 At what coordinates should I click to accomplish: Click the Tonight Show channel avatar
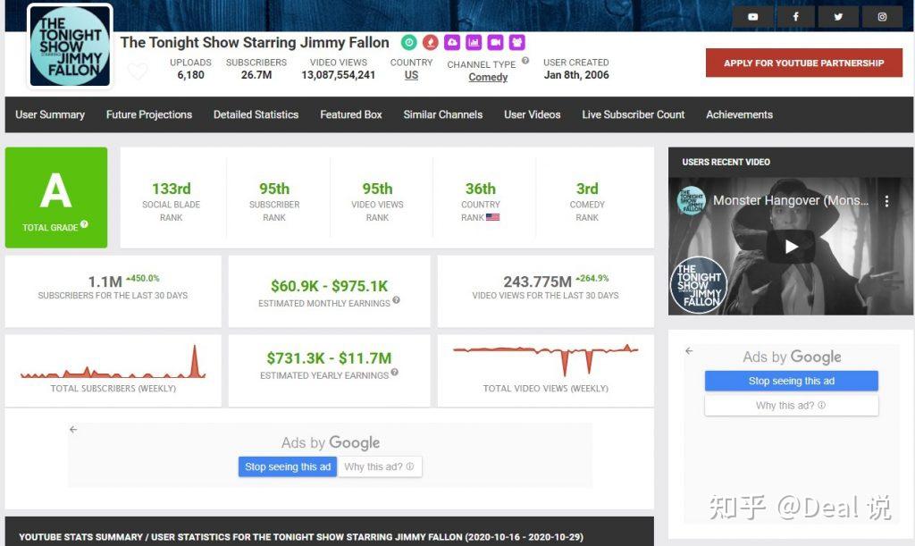click(69, 46)
